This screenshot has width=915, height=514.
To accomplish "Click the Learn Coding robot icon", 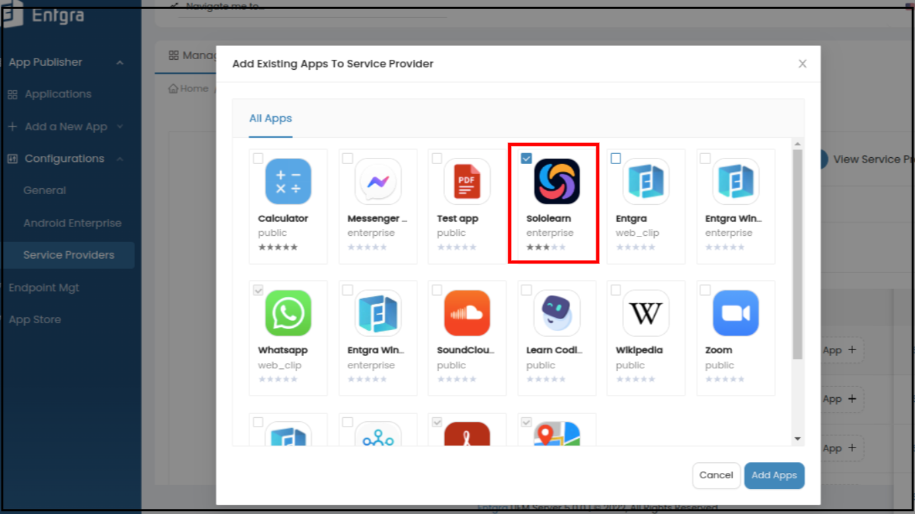I will point(557,313).
